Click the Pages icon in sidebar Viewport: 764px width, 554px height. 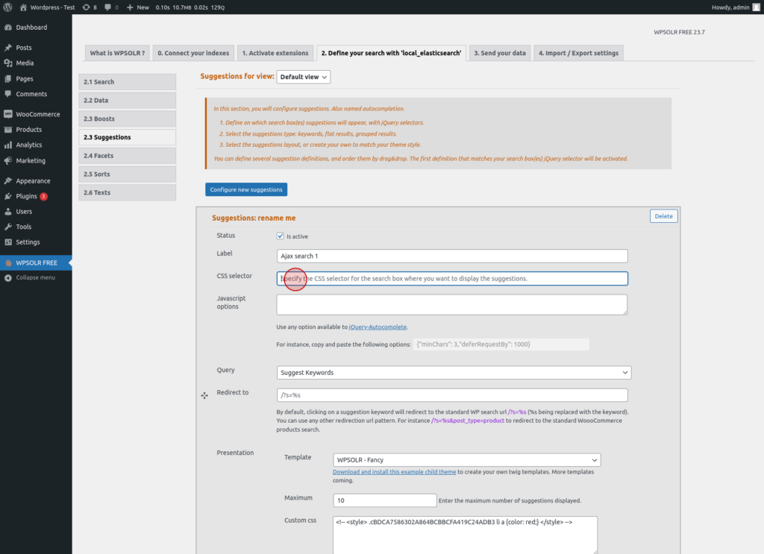pyautogui.click(x=7, y=78)
